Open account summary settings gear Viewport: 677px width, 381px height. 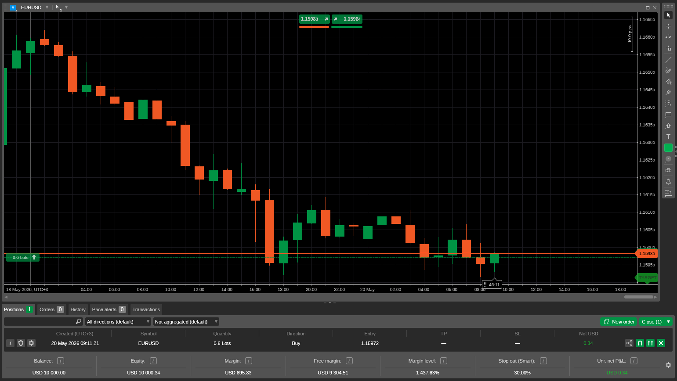click(668, 365)
